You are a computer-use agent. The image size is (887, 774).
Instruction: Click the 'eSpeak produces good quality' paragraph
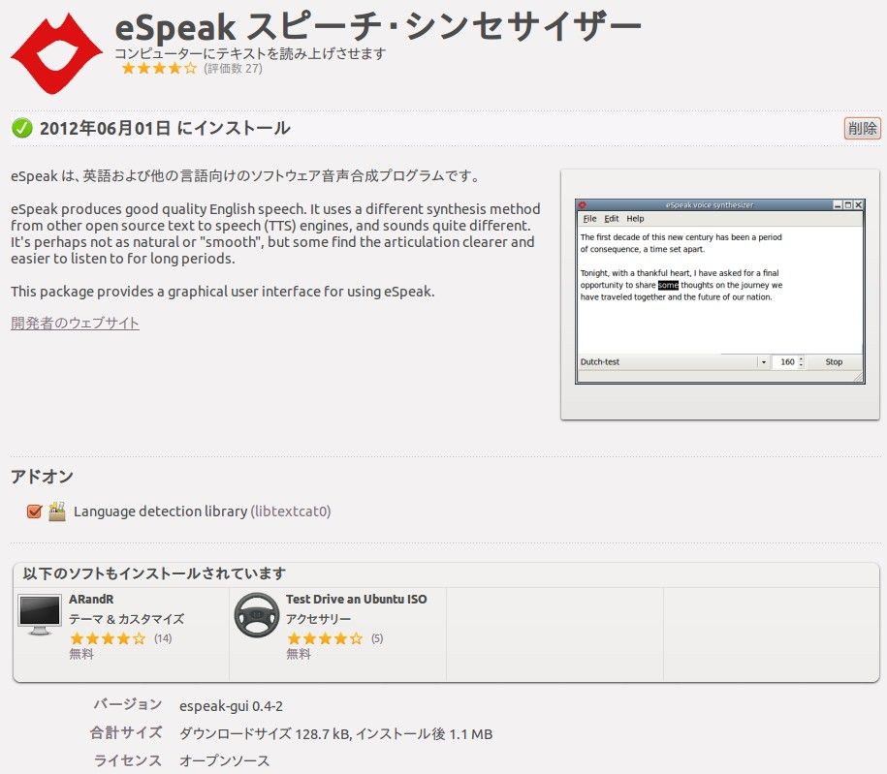pyautogui.click(x=275, y=234)
